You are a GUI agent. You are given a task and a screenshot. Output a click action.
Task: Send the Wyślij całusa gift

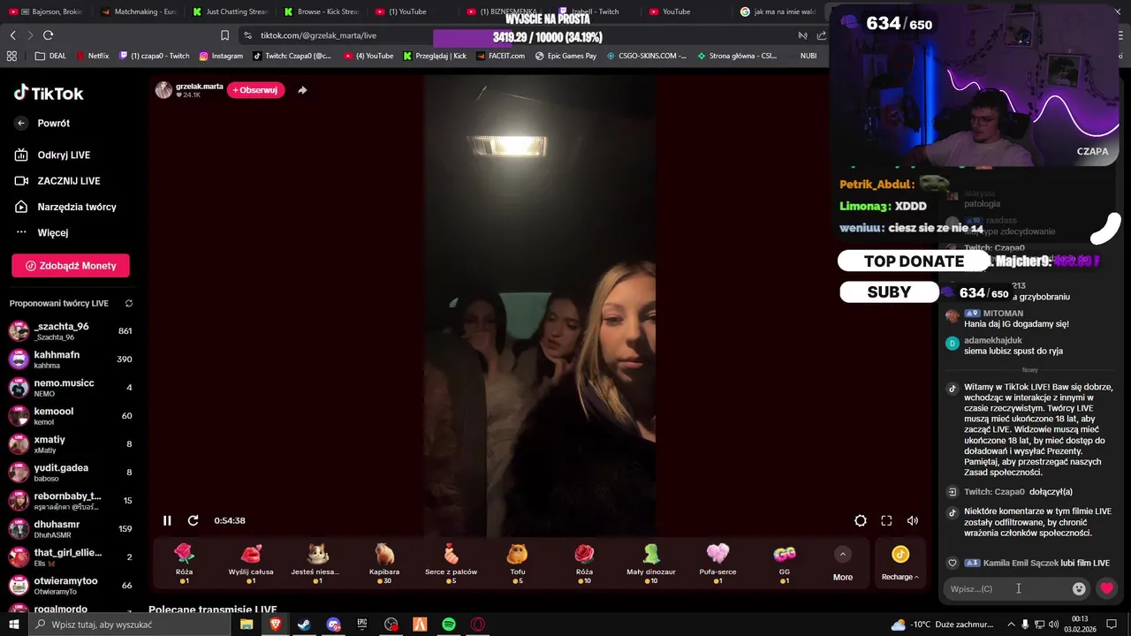coord(251,563)
